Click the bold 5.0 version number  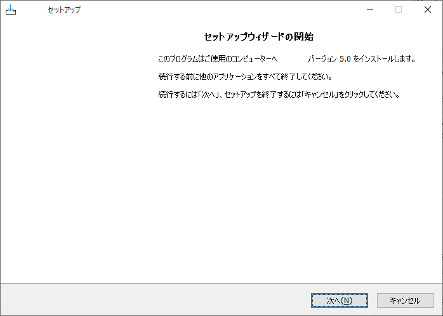(x=345, y=59)
